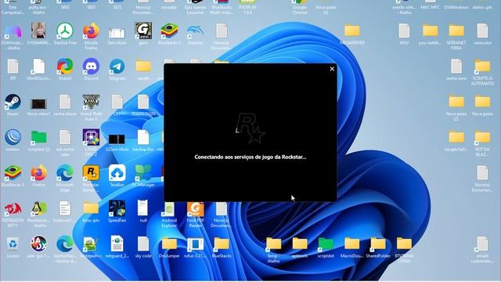Open the Firefox shortcut next to Microsoft Edge
This screenshot has height=282, width=501.
coord(38,173)
